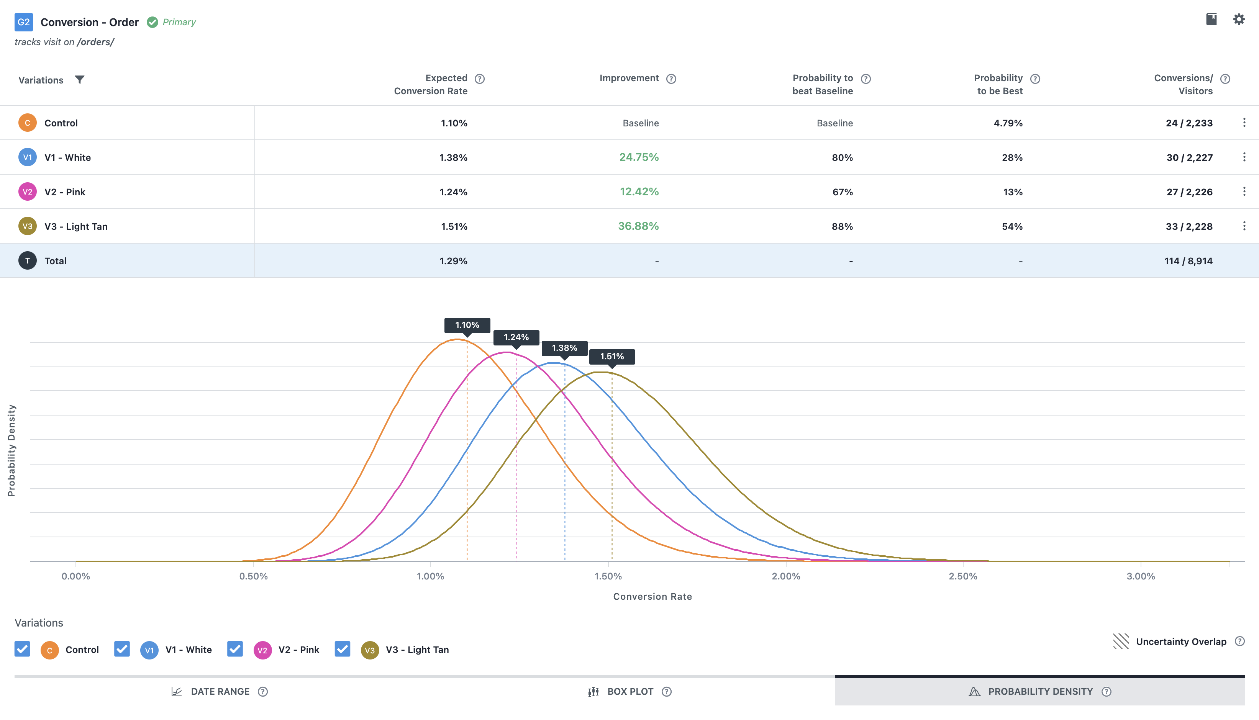Screen dimensions: 1259x720
Task: Click the V1 avatar in table row
Action: coord(28,157)
